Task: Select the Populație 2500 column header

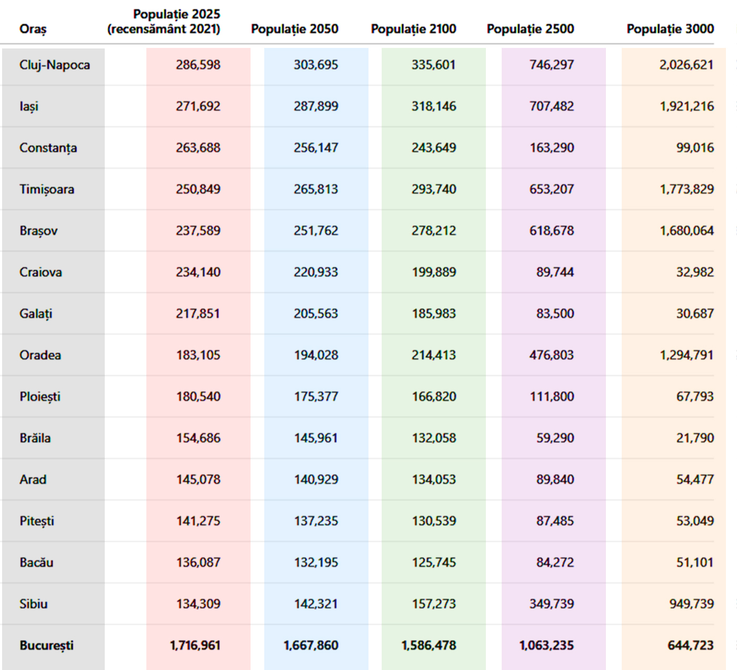Action: 530,29
